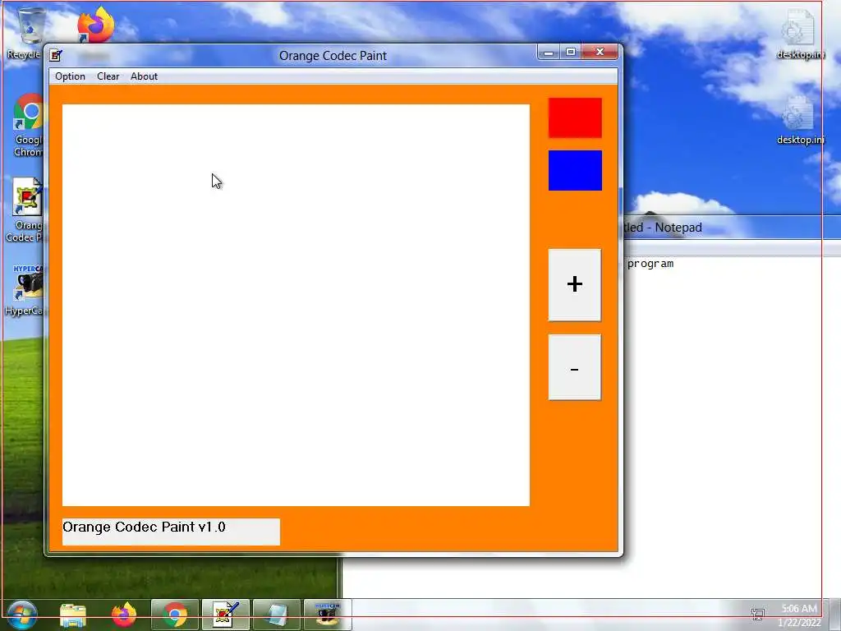Image resolution: width=841 pixels, height=631 pixels.
Task: Select the Recycle Bin desktop icon
Action: [25, 33]
